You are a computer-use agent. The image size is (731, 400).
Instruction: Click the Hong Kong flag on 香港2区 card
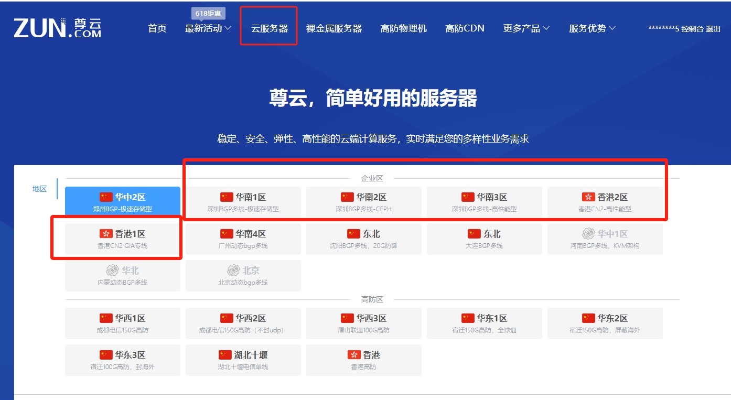click(x=588, y=197)
